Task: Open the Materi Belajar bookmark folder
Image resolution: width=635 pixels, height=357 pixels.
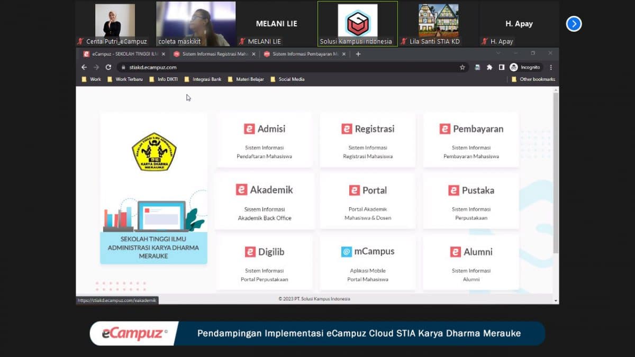Action: pos(246,79)
